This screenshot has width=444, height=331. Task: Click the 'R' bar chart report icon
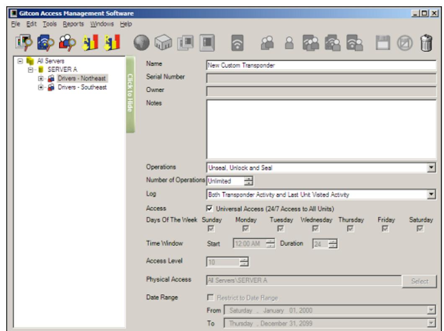112,42
